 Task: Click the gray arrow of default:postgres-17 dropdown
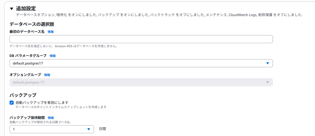(x=267, y=82)
